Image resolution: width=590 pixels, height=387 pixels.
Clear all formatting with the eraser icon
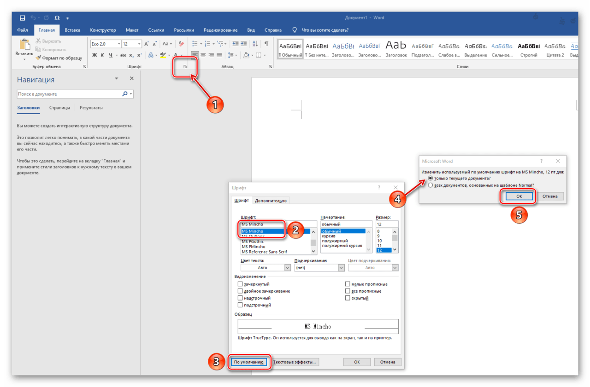click(x=181, y=44)
